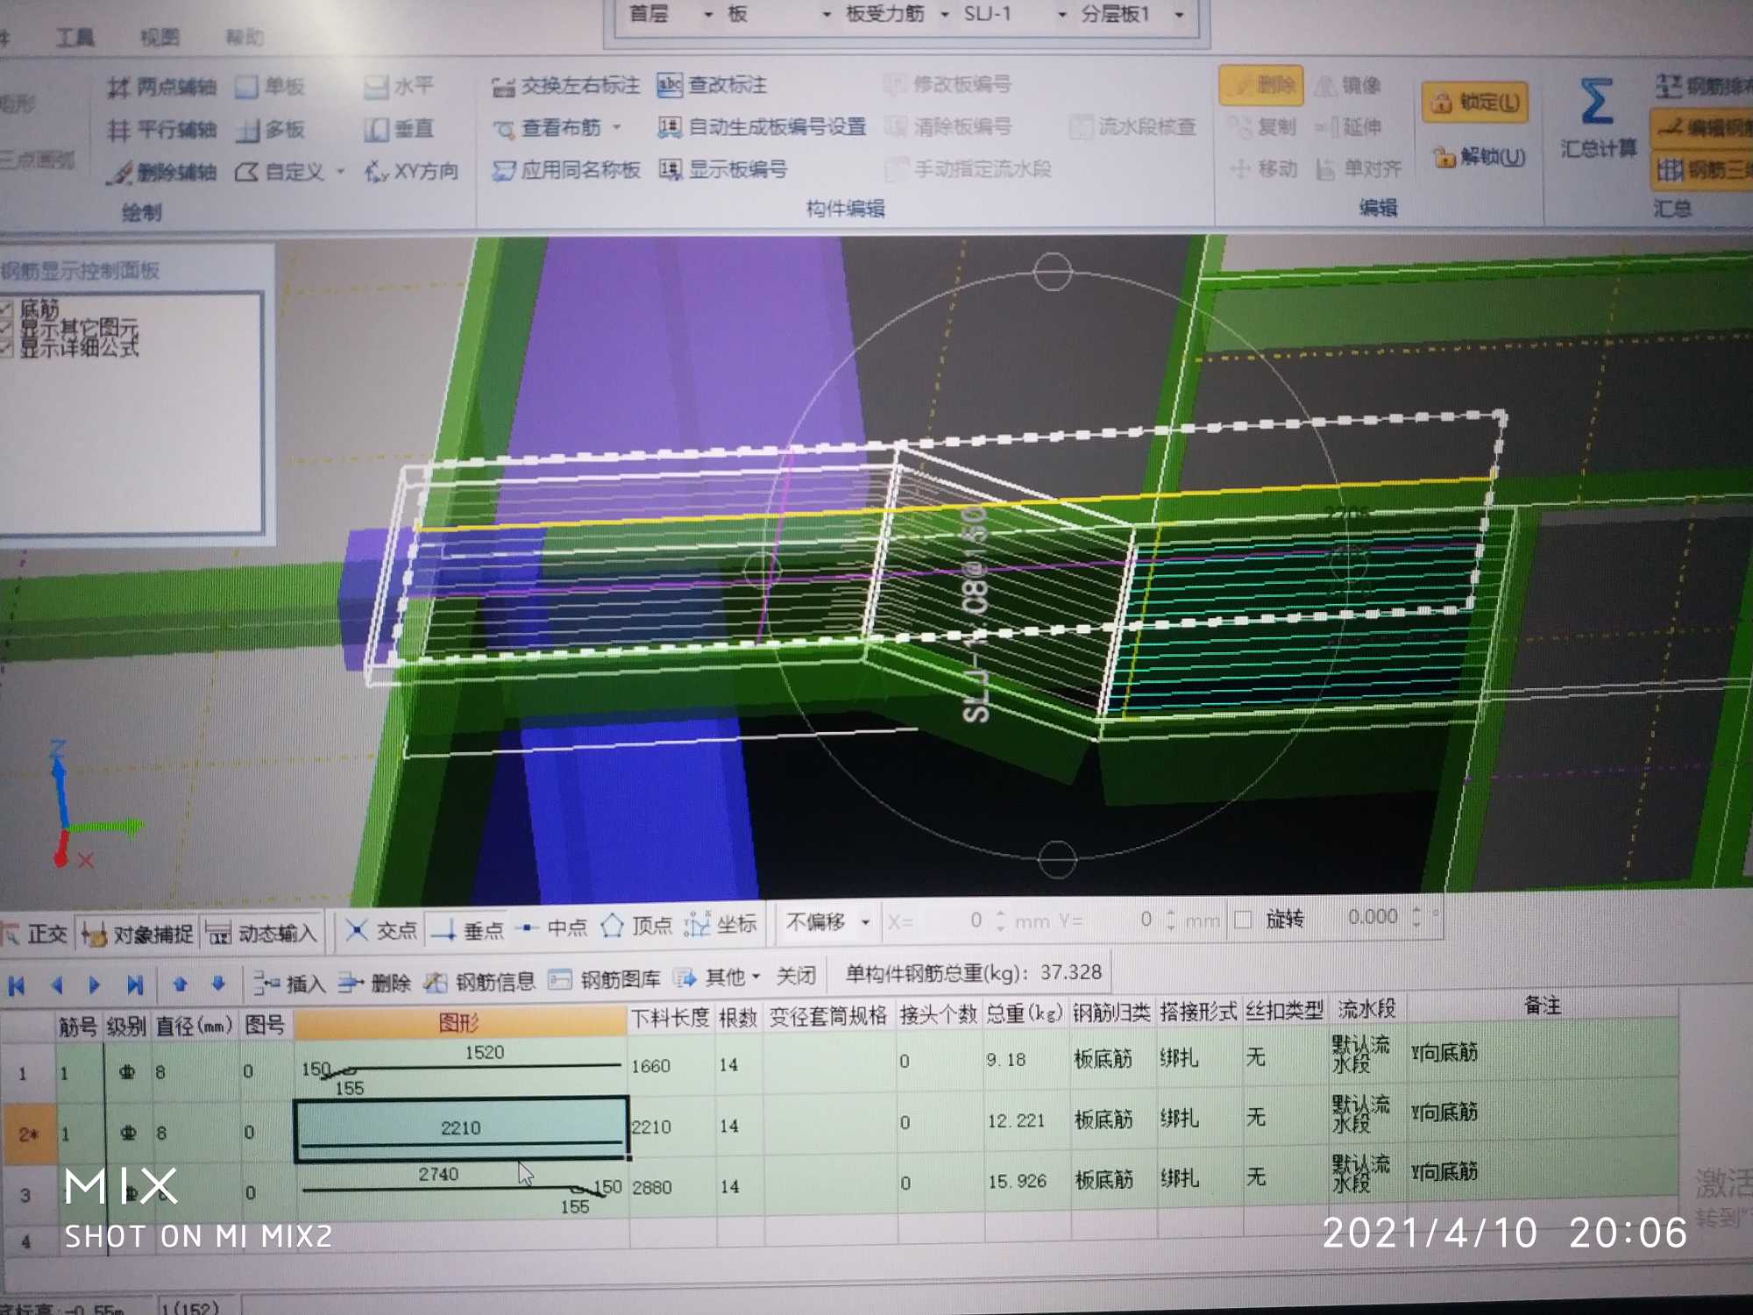Click the 图形 column header
The image size is (1753, 1315).
tap(459, 1022)
